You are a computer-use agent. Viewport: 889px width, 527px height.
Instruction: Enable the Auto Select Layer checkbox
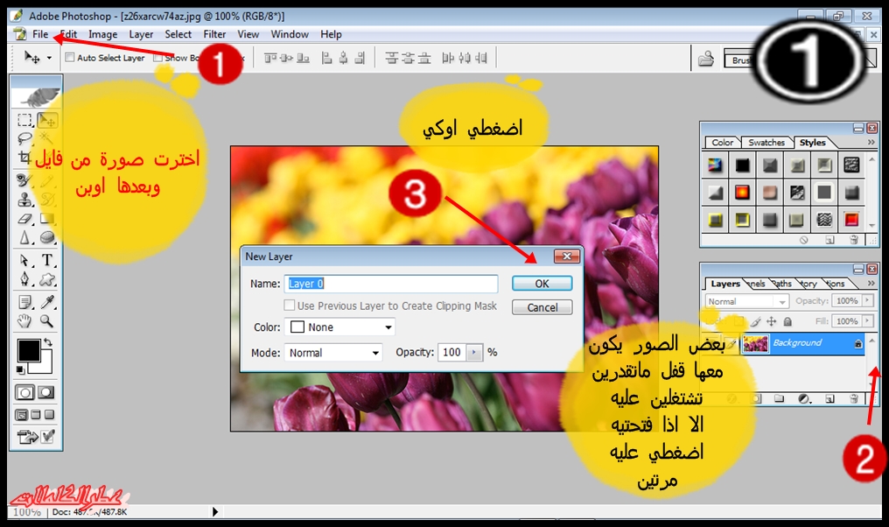pyautogui.click(x=70, y=59)
